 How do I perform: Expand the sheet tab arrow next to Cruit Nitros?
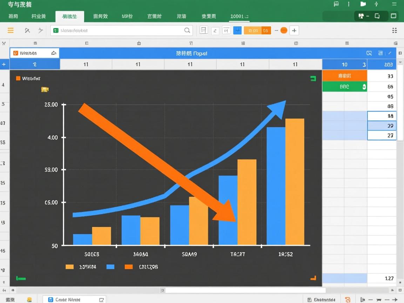pyautogui.click(x=101, y=299)
